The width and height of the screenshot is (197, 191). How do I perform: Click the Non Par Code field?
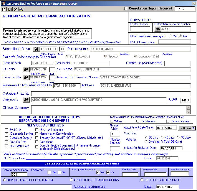pos(130,174)
